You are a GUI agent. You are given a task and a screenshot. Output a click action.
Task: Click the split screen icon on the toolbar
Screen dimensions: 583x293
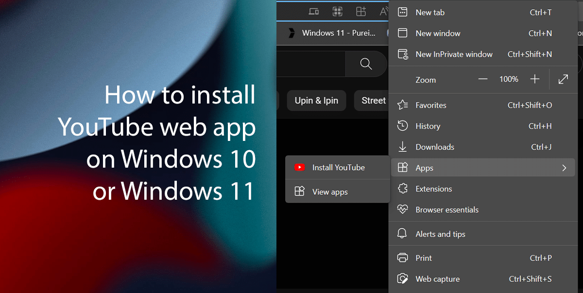pyautogui.click(x=314, y=11)
